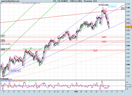
Task: Click the lowest GAP label
Action: point(95,51)
